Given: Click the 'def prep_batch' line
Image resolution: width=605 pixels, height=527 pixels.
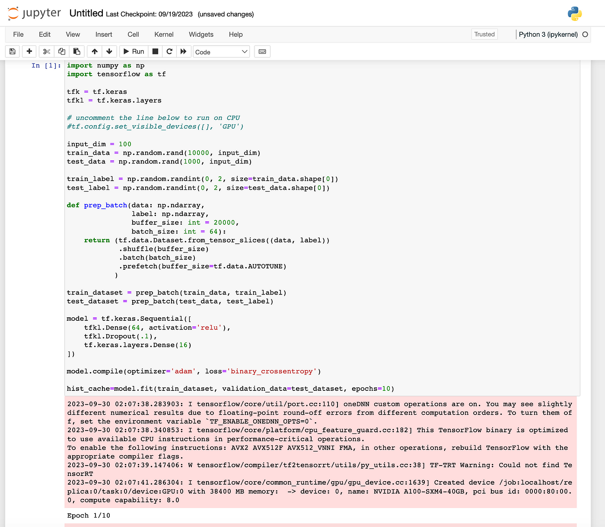Looking at the screenshot, I should click(x=136, y=205).
